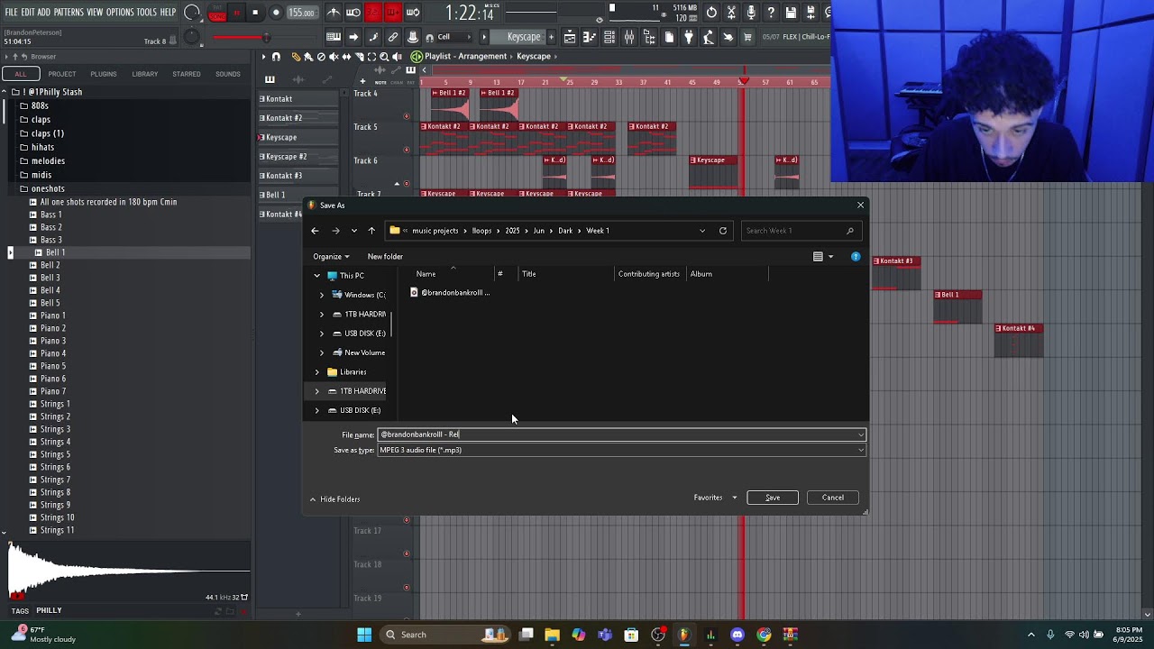Expand Windows (C:) in the folder tree

322,295
